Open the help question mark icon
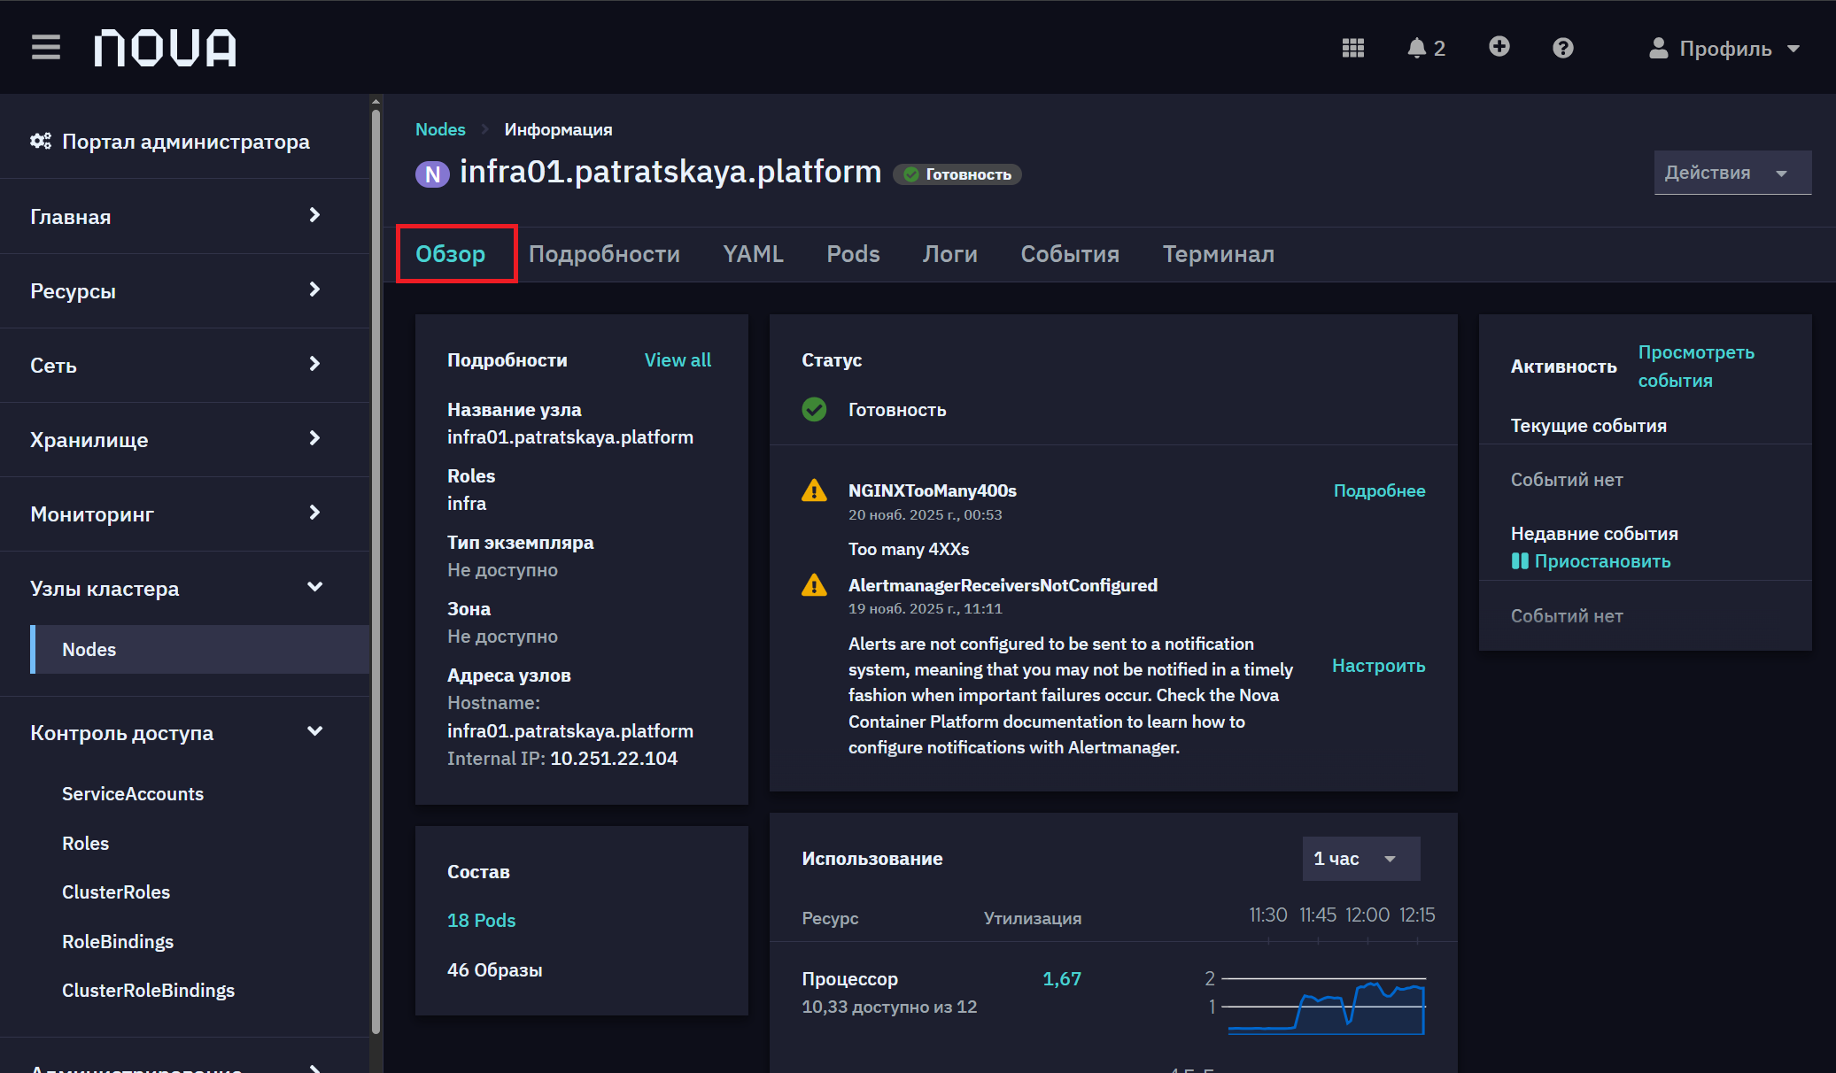The height and width of the screenshot is (1073, 1836). [1563, 48]
